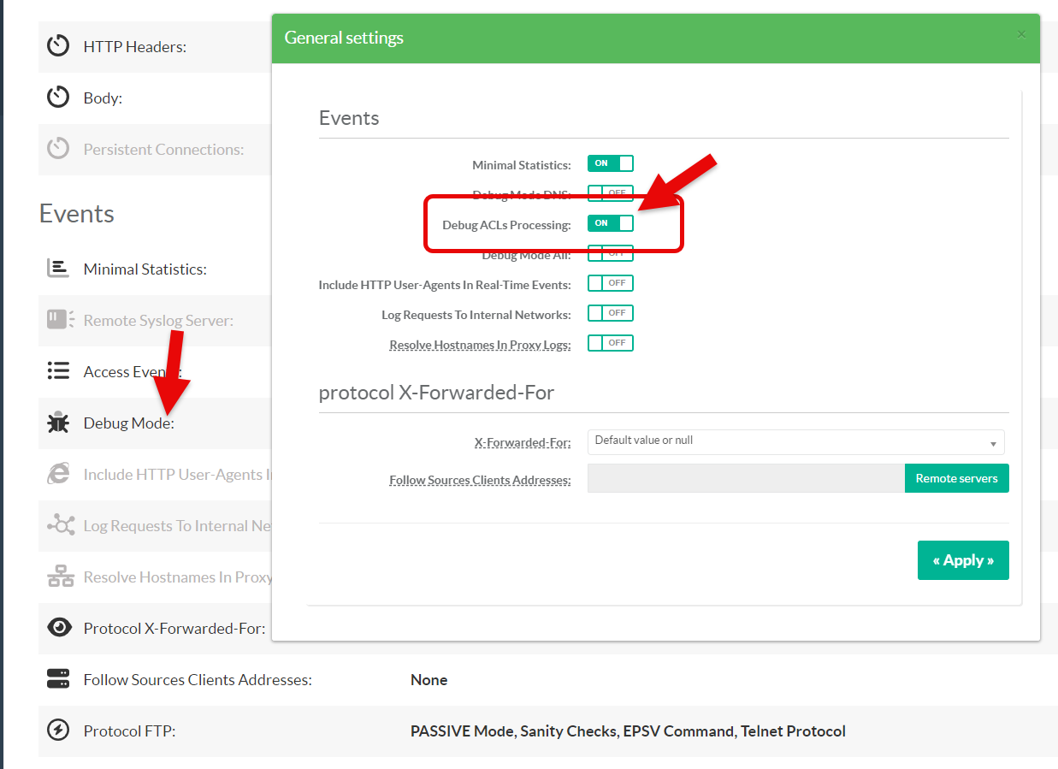Image resolution: width=1058 pixels, height=769 pixels.
Task: Disable the Debug ACLs Processing switch
Action: click(x=610, y=223)
